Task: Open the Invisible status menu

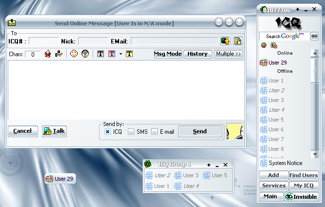Action: [302, 196]
